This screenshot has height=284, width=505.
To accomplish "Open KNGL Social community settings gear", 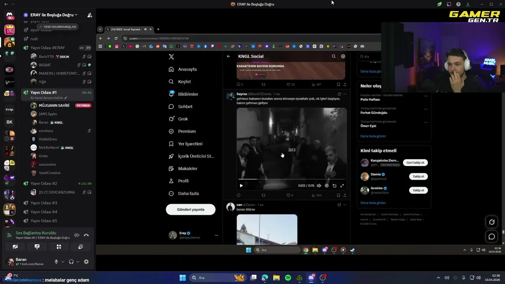I will click(x=343, y=56).
